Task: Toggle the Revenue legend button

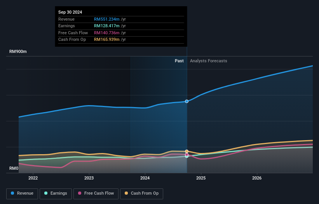Action: (x=22, y=193)
